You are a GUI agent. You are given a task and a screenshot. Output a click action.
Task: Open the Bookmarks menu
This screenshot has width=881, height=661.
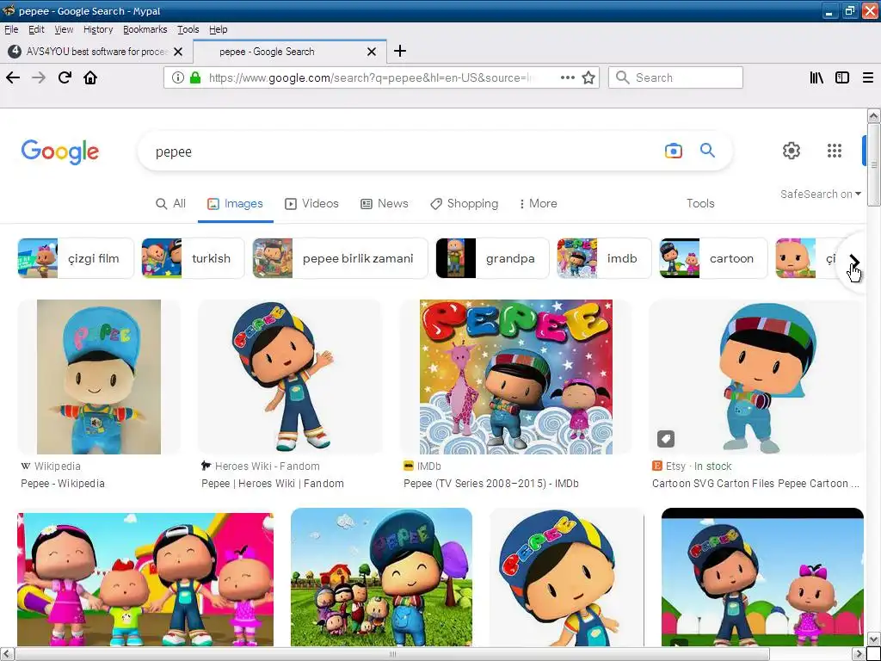tap(145, 29)
